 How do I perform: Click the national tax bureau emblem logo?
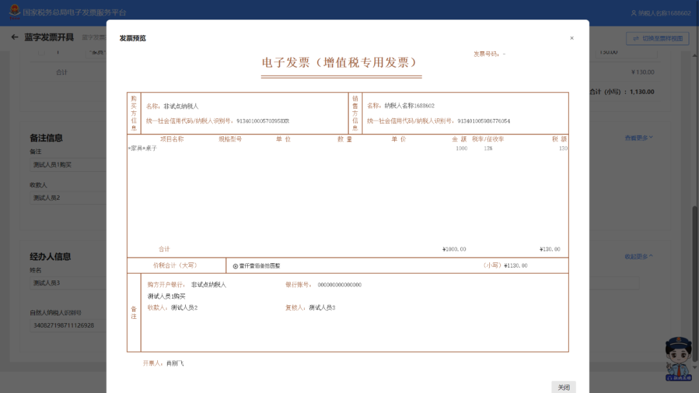coord(15,12)
